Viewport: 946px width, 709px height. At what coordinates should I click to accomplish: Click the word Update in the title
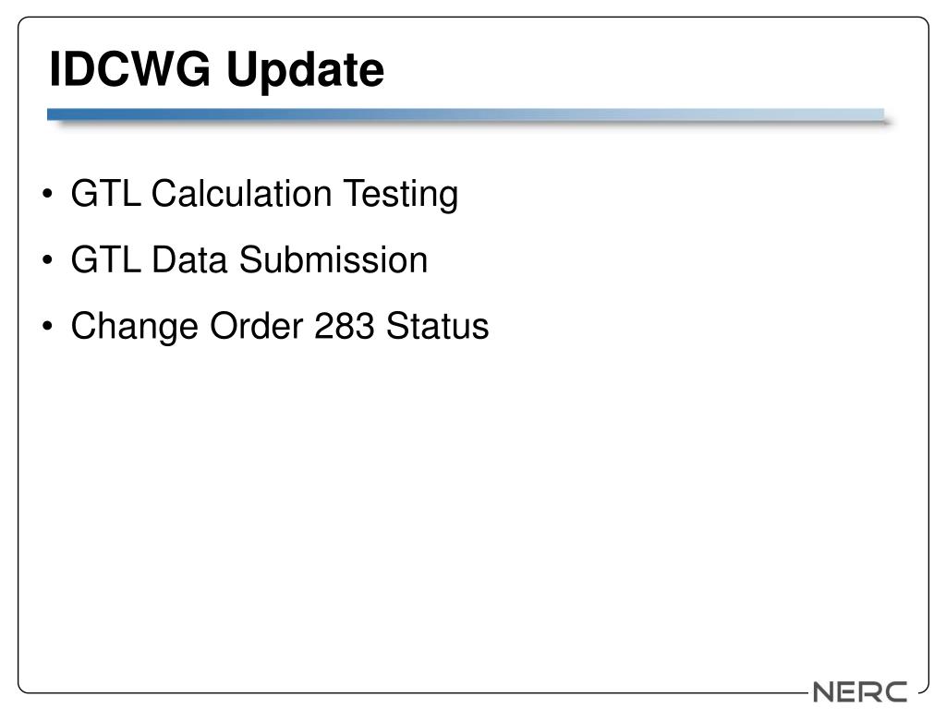pos(305,71)
